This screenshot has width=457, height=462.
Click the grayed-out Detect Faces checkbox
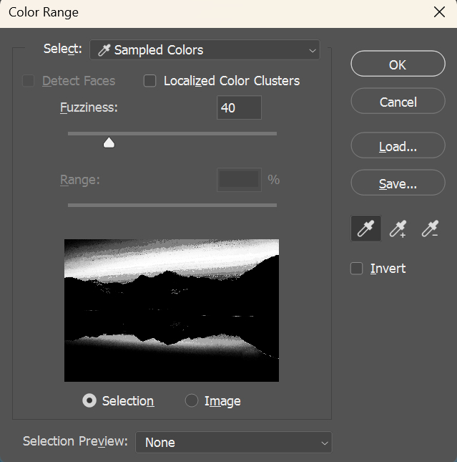click(29, 81)
